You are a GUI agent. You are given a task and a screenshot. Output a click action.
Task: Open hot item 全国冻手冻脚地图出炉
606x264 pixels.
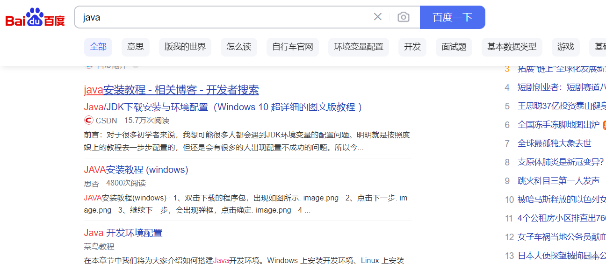(x=559, y=125)
